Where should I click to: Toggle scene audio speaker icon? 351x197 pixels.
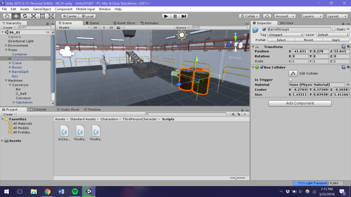[x=111, y=27]
